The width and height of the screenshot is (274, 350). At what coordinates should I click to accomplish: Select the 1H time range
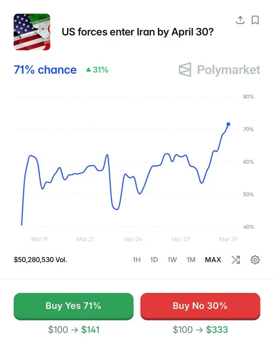(137, 260)
